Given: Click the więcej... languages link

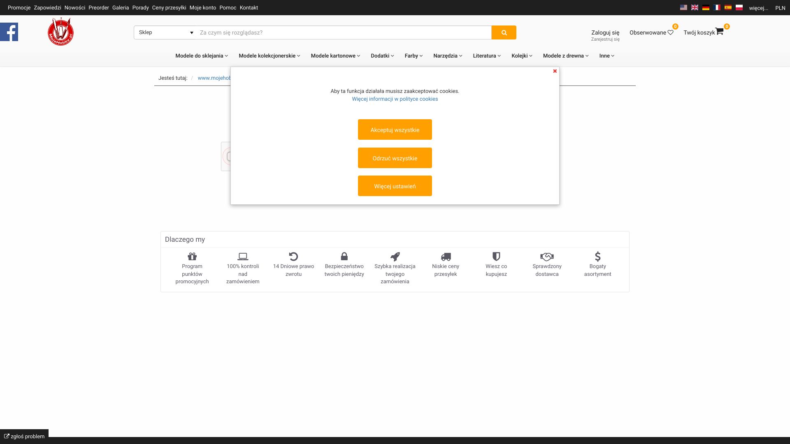Looking at the screenshot, I should [x=759, y=8].
